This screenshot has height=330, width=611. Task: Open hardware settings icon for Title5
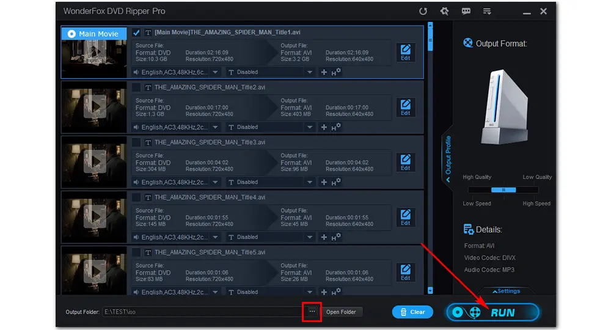(336, 292)
